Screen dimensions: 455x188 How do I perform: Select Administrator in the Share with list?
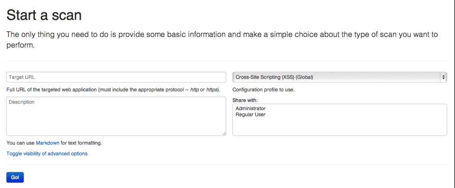(251, 108)
